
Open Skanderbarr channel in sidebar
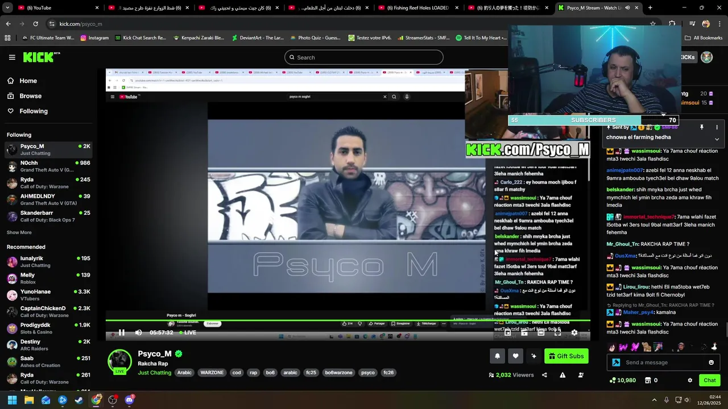[x=48, y=216]
